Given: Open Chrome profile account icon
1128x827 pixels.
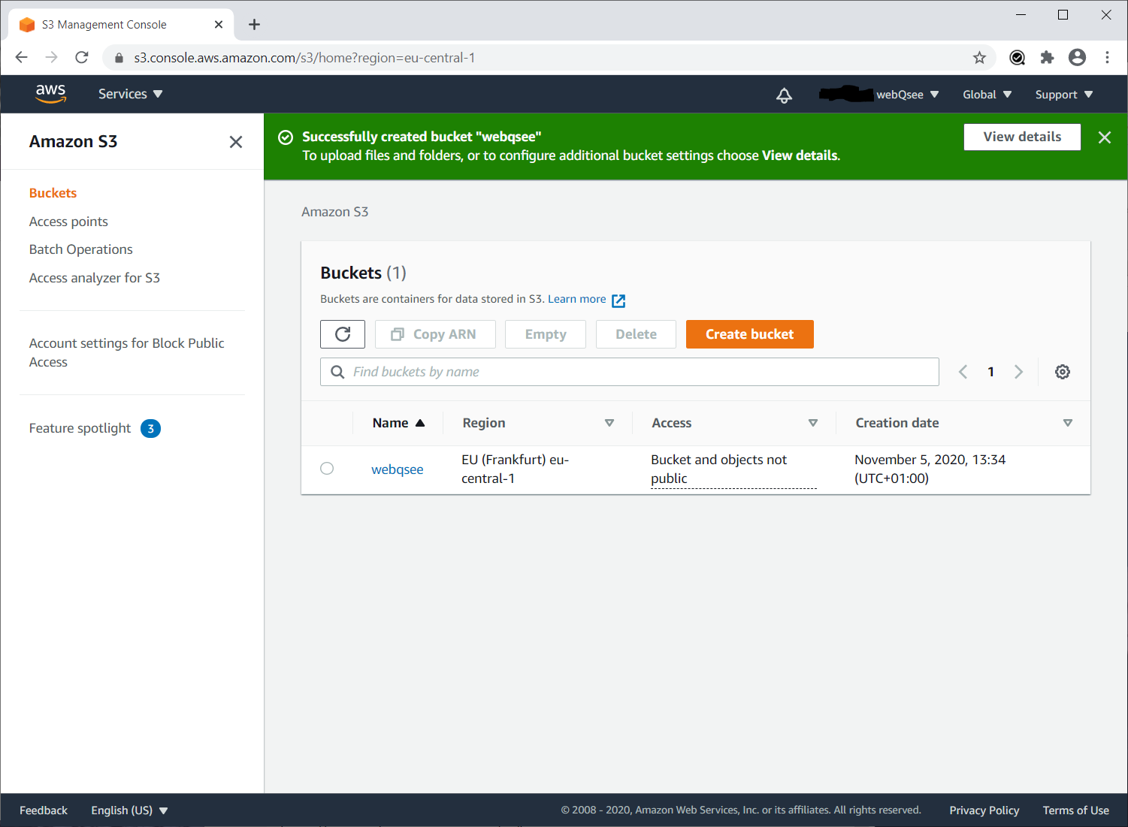Looking at the screenshot, I should click(1077, 58).
